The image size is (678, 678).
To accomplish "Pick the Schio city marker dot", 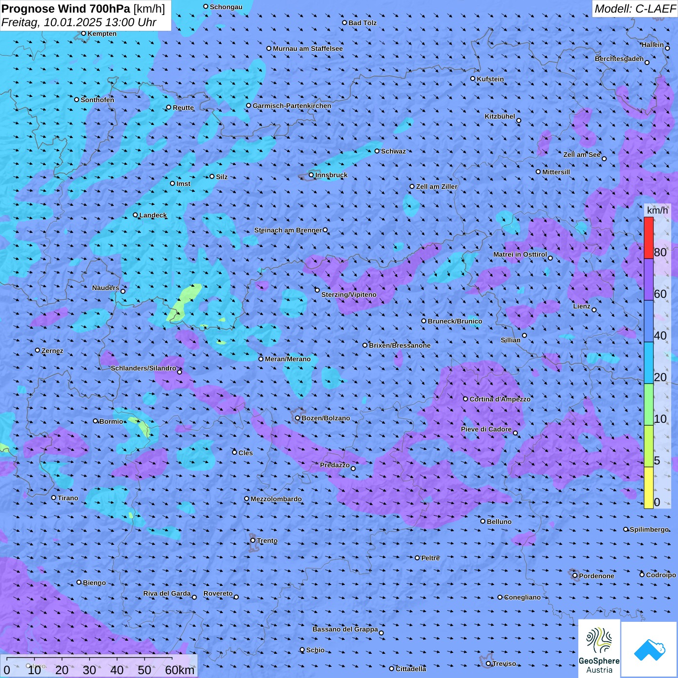I will (302, 650).
